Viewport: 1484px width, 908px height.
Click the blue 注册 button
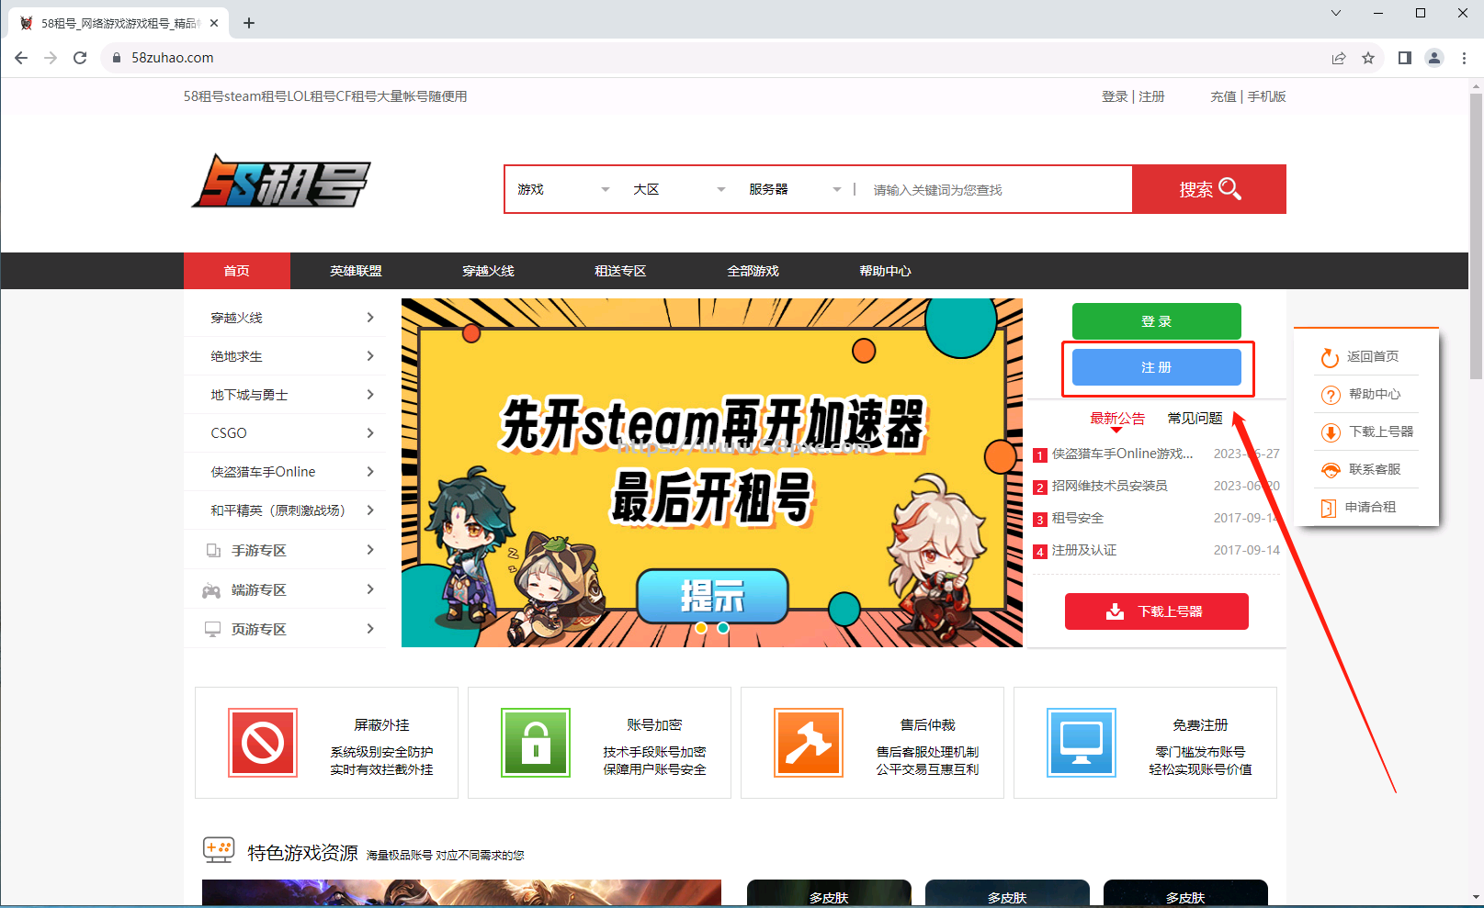1157,367
